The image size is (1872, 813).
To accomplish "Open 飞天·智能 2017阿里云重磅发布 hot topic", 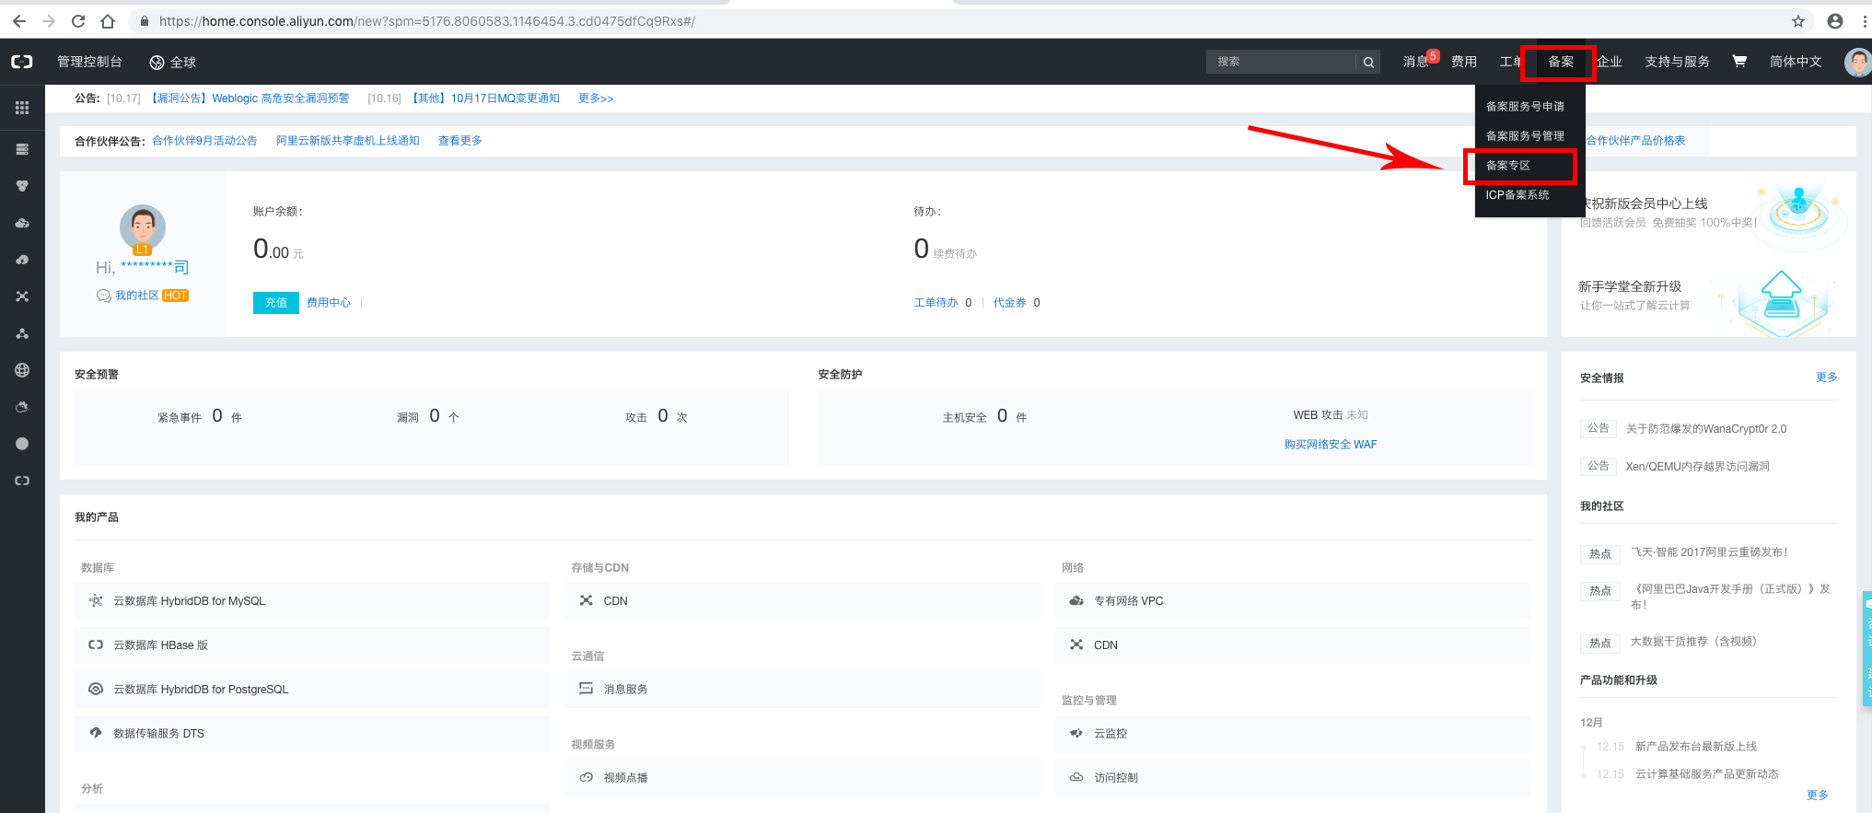I will [x=1709, y=552].
